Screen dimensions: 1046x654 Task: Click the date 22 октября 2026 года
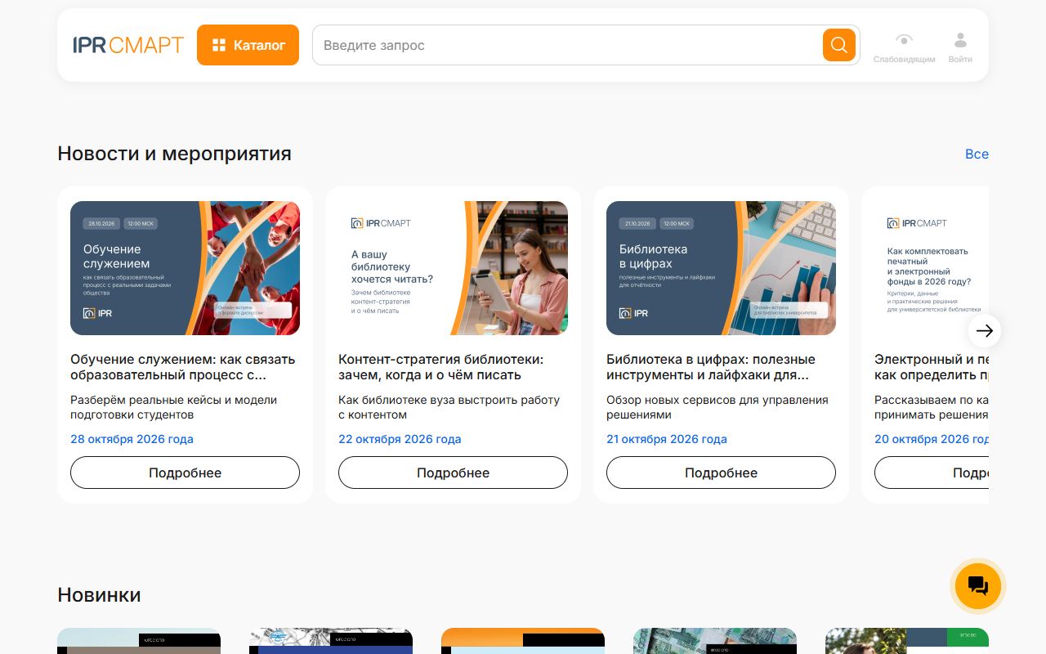[x=400, y=439]
